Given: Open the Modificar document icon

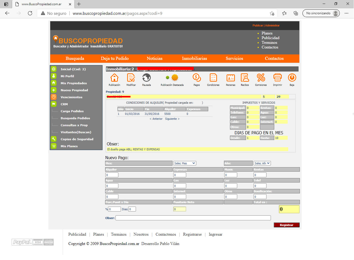Looking at the screenshot, I should (131, 78).
